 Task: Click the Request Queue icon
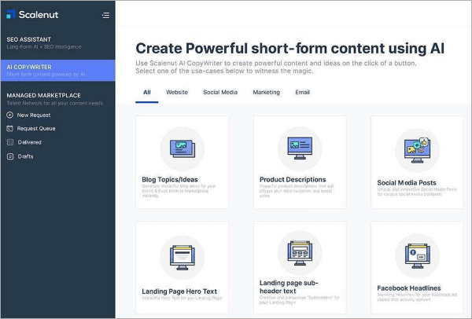pyautogui.click(x=10, y=128)
